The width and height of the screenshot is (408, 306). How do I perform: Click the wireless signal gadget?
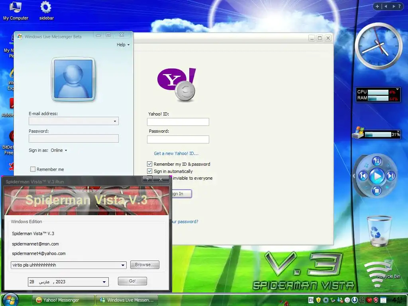tap(377, 275)
